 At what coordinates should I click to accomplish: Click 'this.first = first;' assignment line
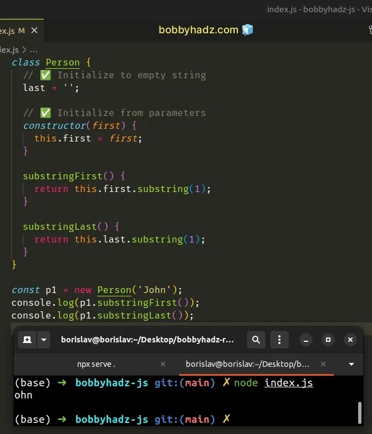coord(88,138)
